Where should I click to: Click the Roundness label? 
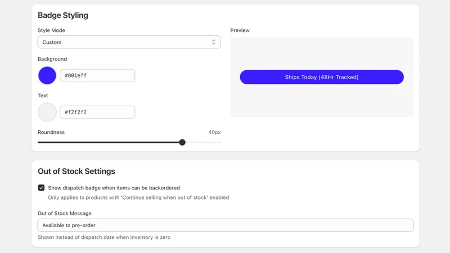click(x=51, y=132)
